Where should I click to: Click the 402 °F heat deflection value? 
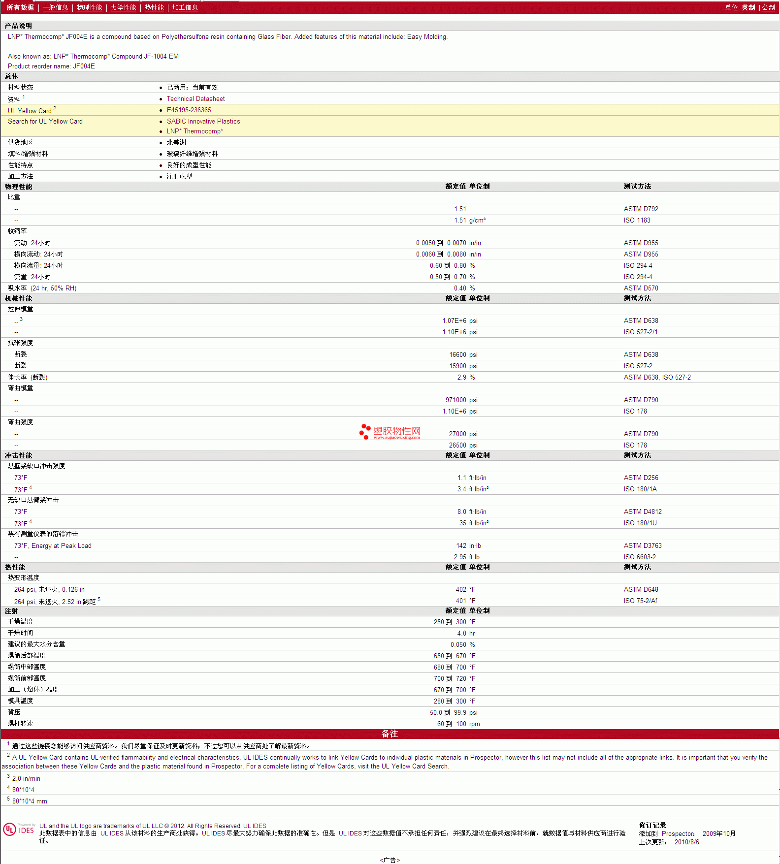tap(465, 589)
